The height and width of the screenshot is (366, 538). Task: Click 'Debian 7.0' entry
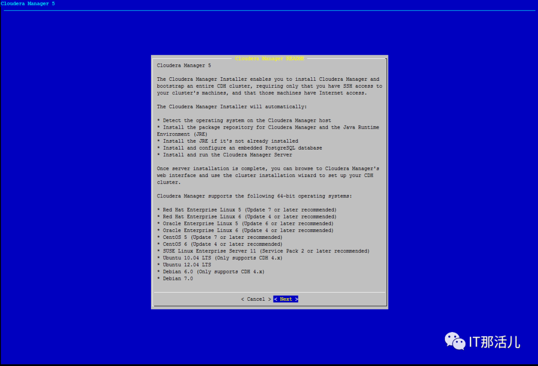click(175, 278)
